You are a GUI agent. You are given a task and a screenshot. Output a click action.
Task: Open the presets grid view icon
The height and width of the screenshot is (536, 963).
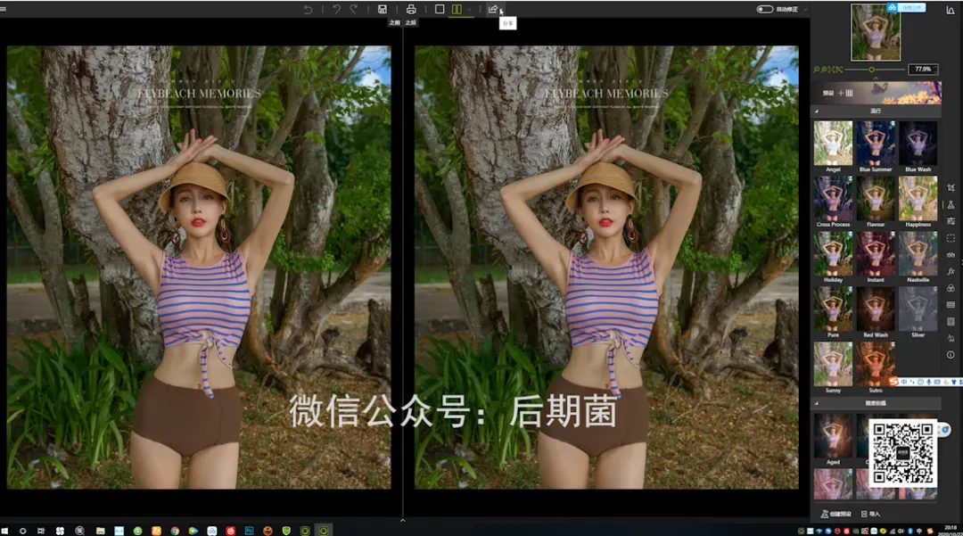pos(850,93)
